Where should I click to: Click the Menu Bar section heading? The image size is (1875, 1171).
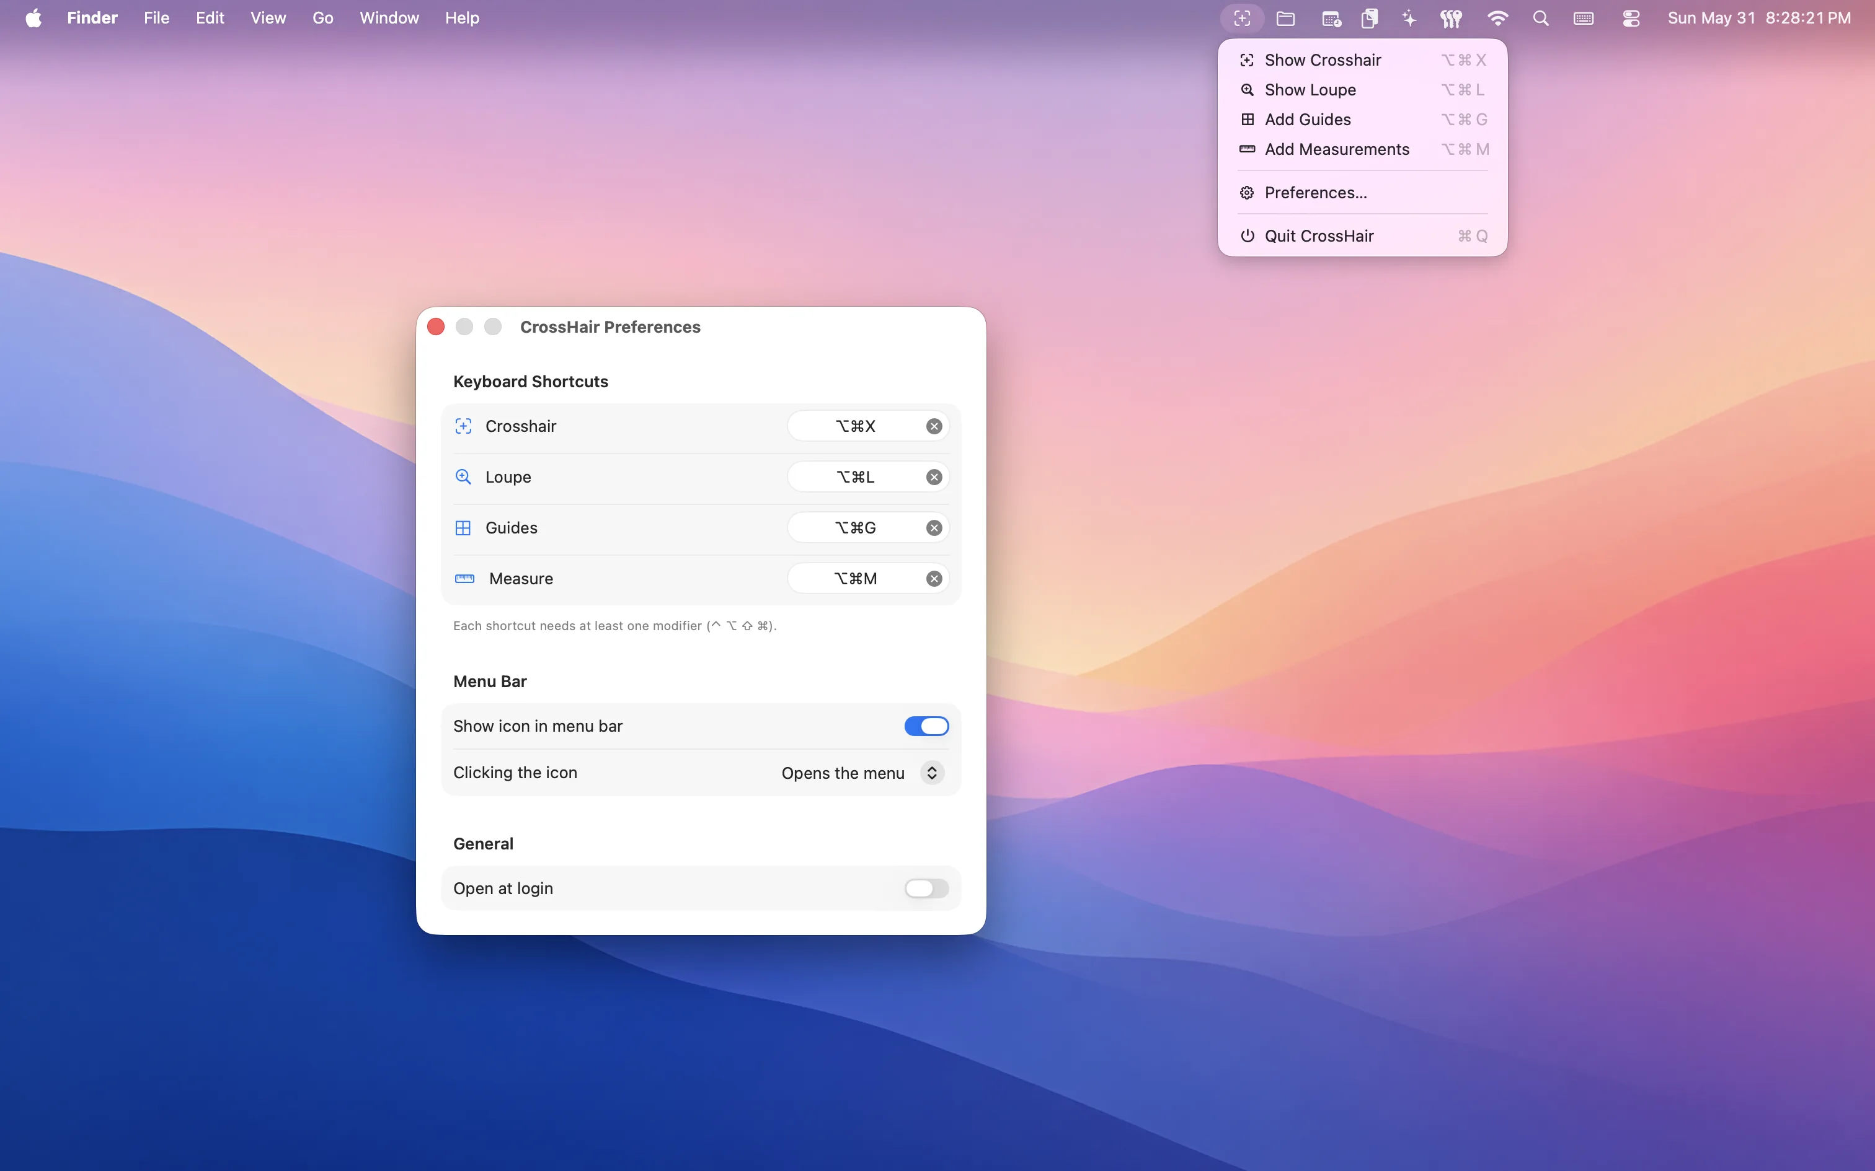coord(490,682)
